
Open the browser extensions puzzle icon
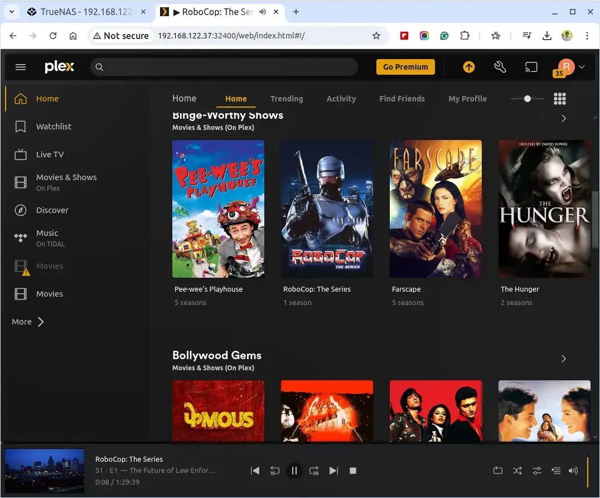464,36
